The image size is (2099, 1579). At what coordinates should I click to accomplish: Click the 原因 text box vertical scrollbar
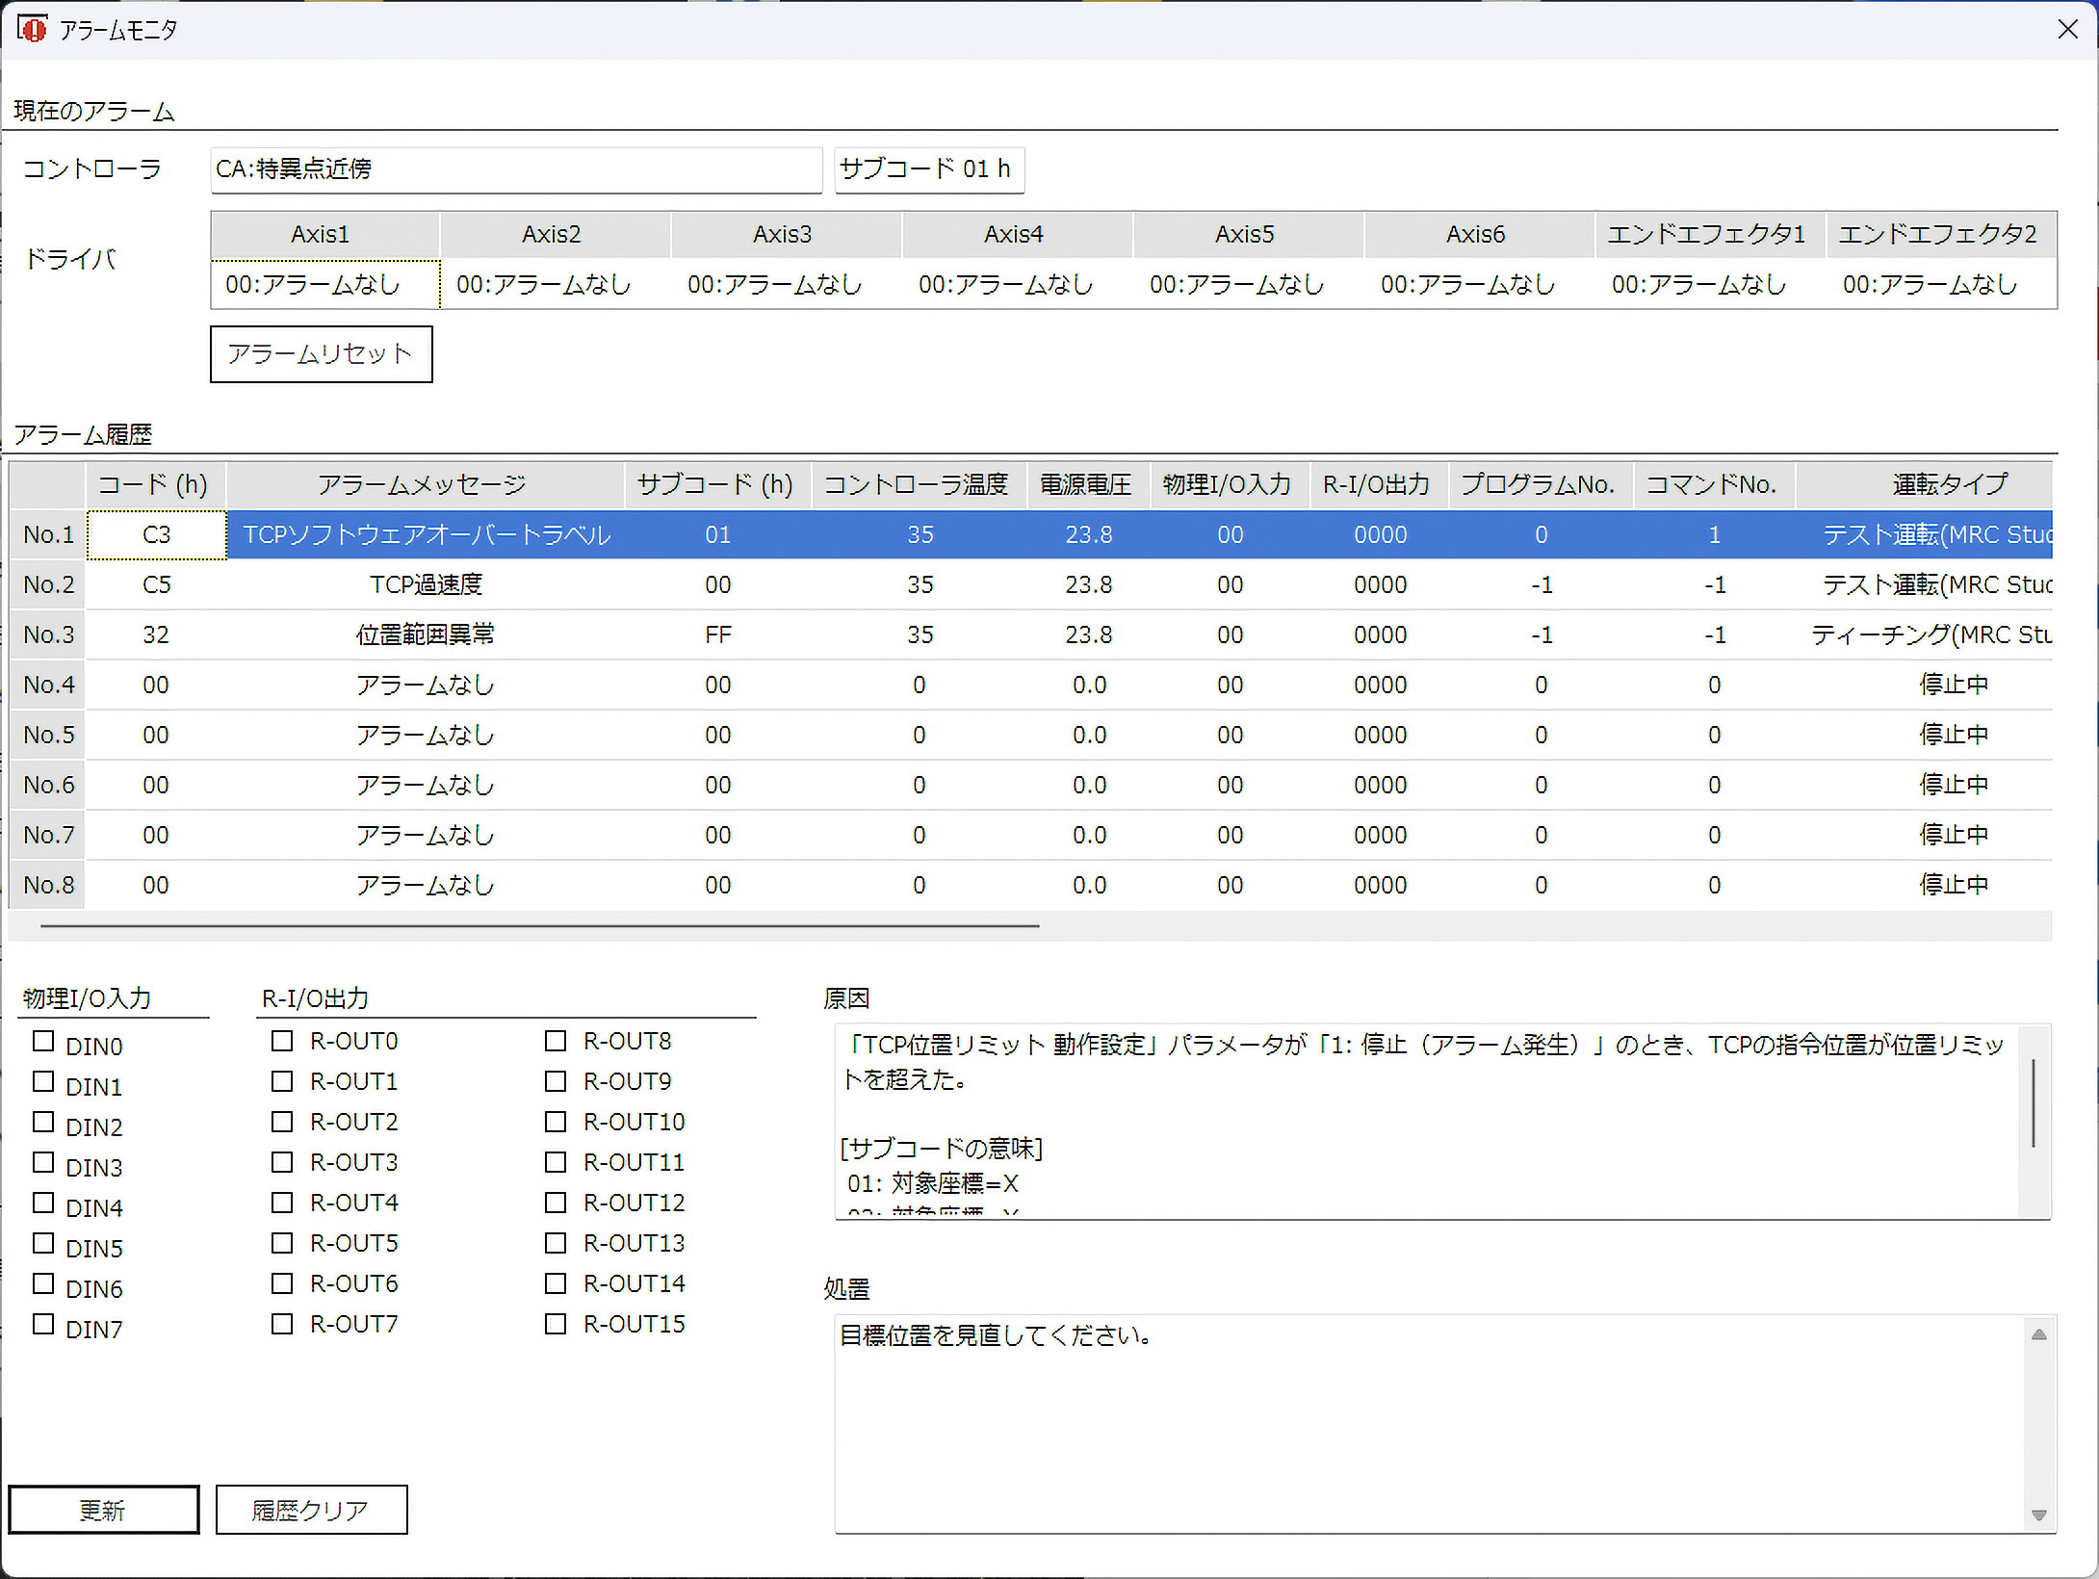coord(2034,1103)
